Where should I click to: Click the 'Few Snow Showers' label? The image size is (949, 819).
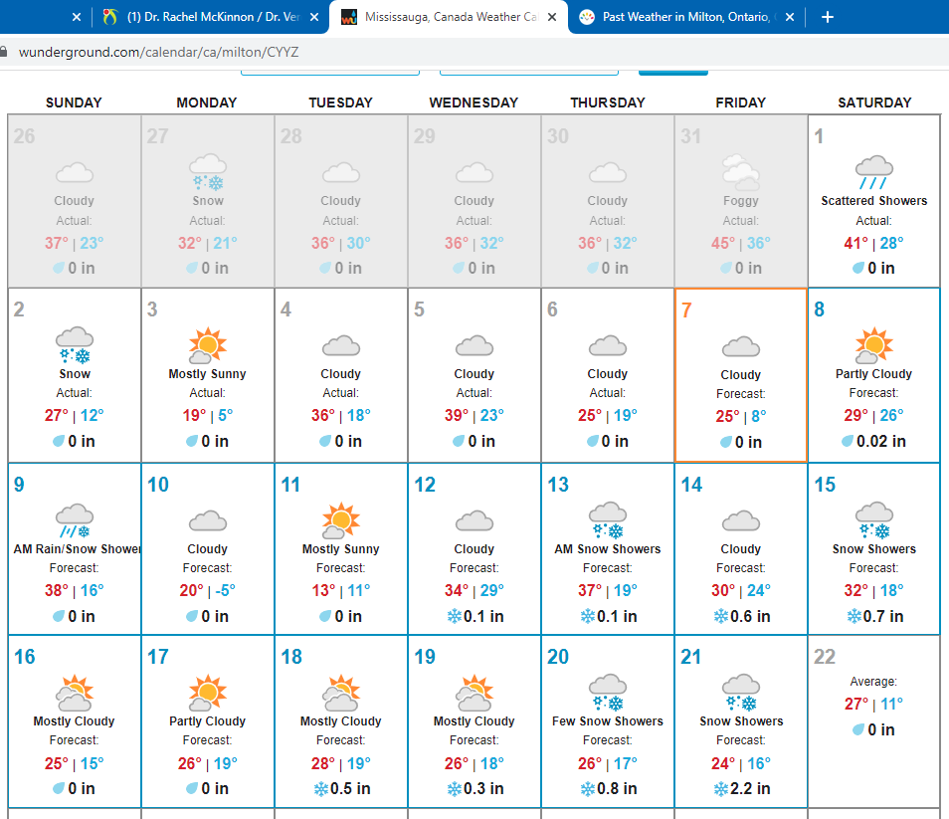pyautogui.click(x=608, y=721)
